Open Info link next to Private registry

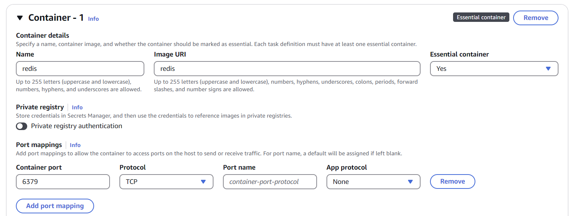tap(77, 107)
